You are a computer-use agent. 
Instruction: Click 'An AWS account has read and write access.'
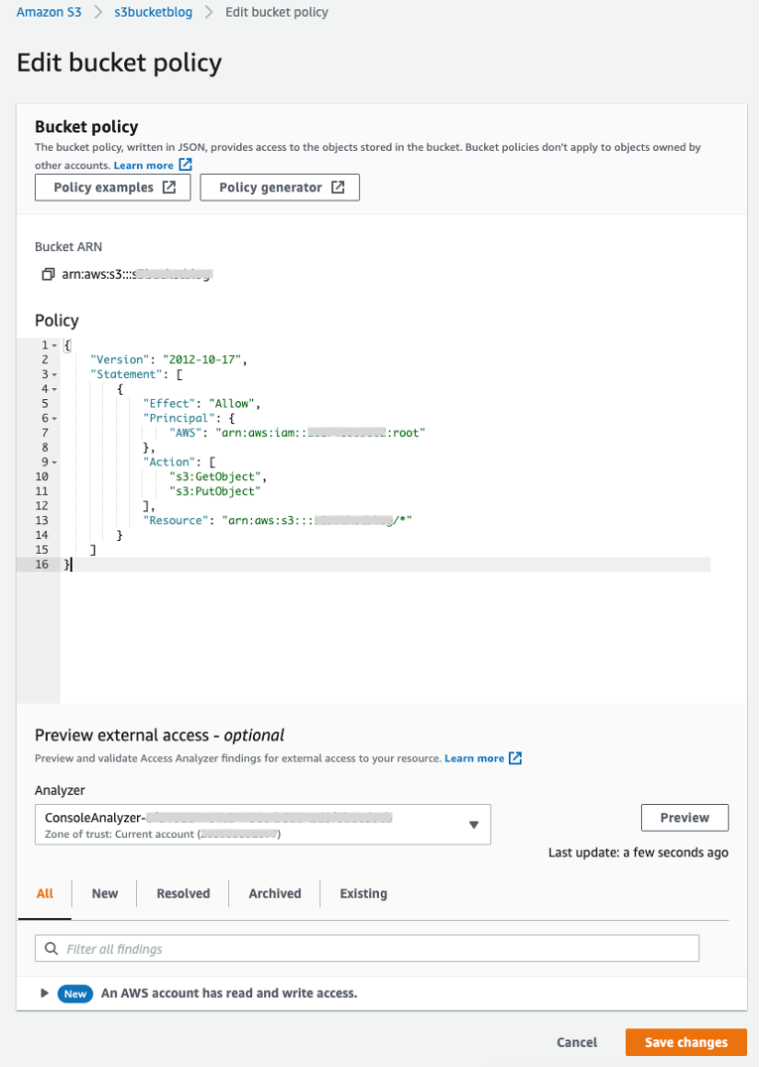coord(229,994)
